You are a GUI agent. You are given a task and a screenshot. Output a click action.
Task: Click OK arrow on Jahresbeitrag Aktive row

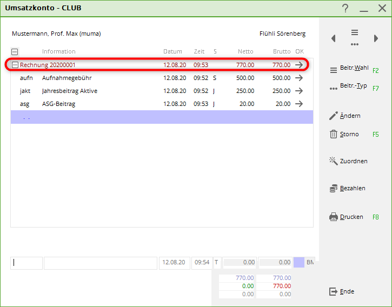299,91
